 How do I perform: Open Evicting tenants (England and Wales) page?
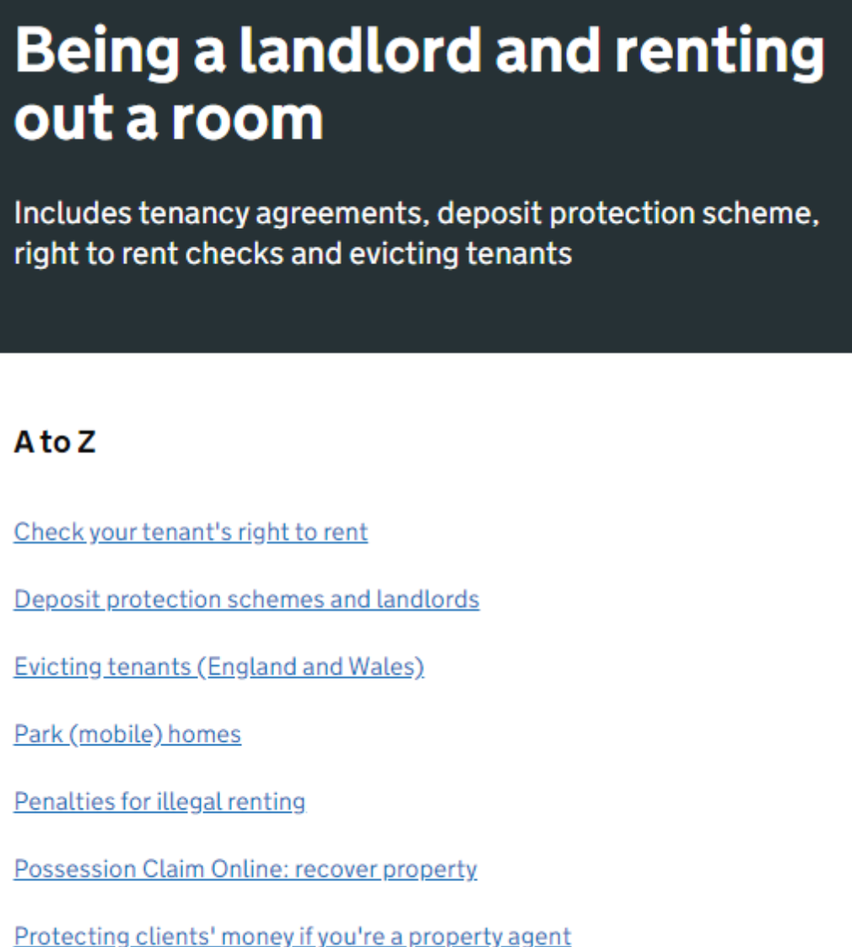point(218,667)
